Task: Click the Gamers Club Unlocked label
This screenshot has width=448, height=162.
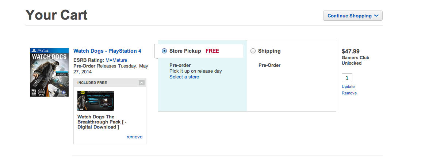Action: tap(355, 60)
